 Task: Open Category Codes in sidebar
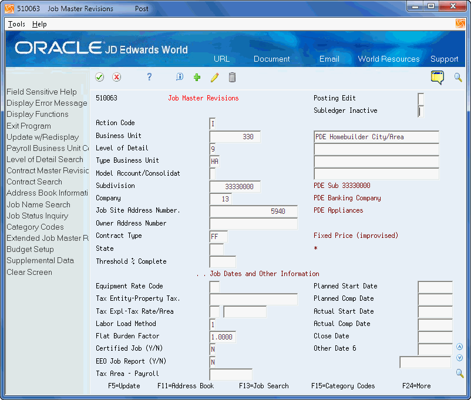click(x=35, y=227)
